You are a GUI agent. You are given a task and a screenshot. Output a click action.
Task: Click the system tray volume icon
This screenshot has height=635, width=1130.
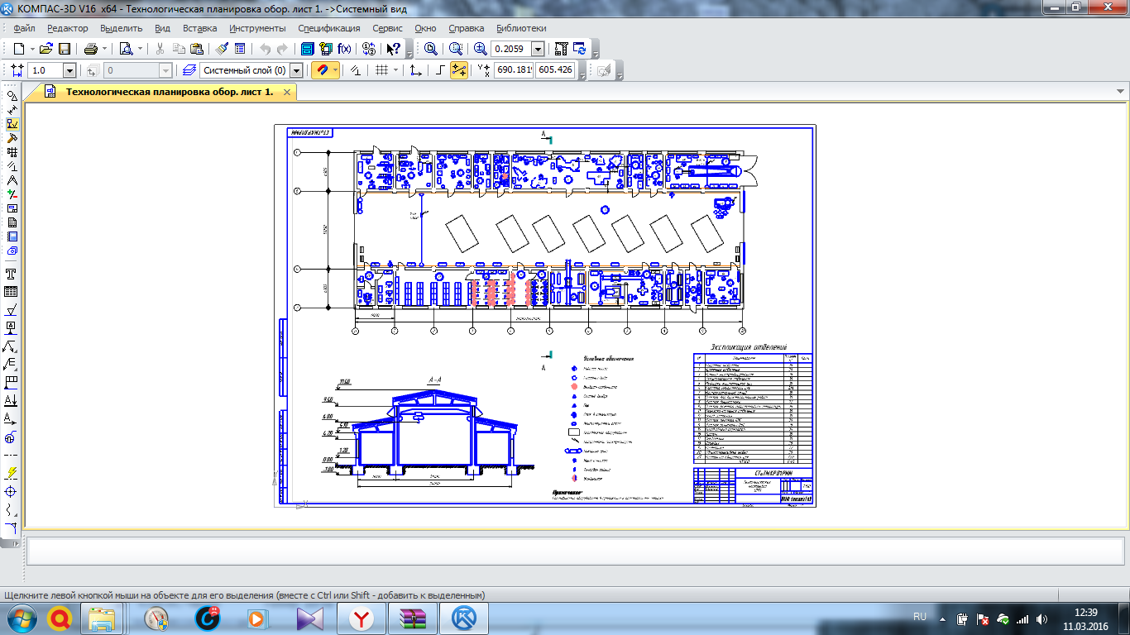[1041, 618]
